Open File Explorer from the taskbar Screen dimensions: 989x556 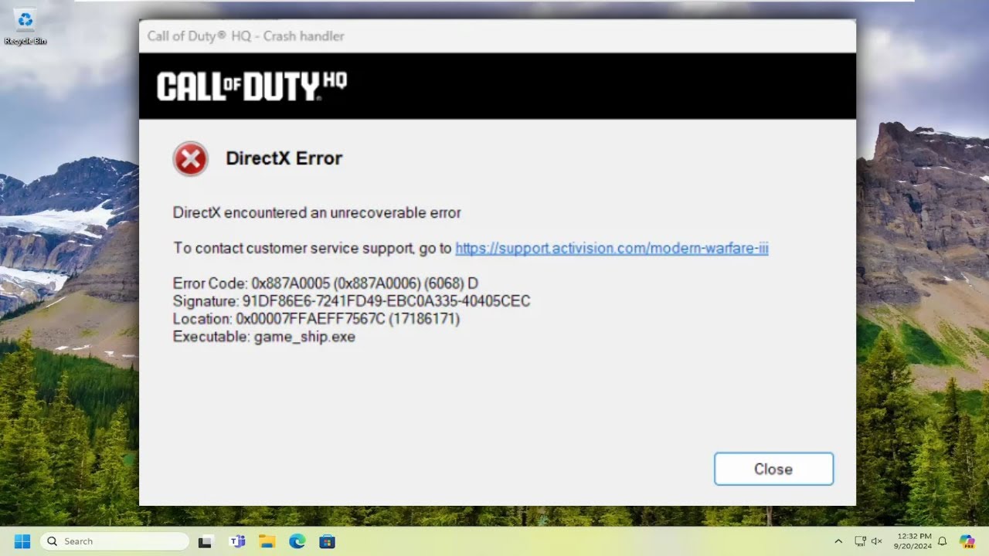tap(267, 541)
